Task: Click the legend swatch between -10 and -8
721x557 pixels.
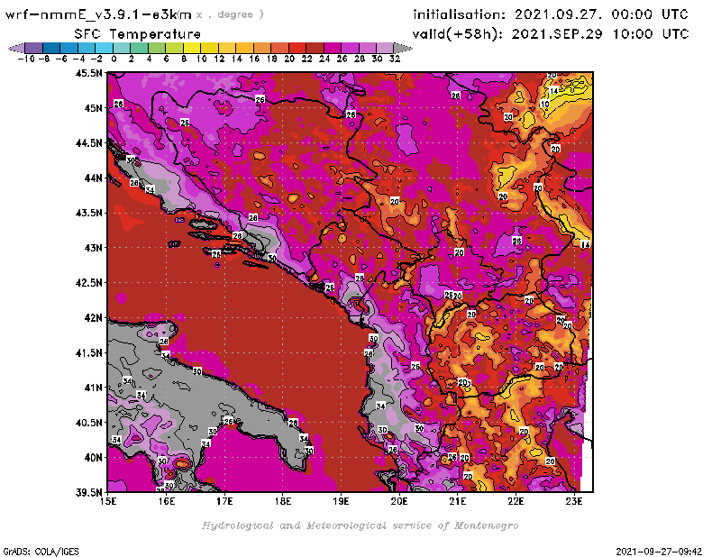Action: pyautogui.click(x=34, y=49)
